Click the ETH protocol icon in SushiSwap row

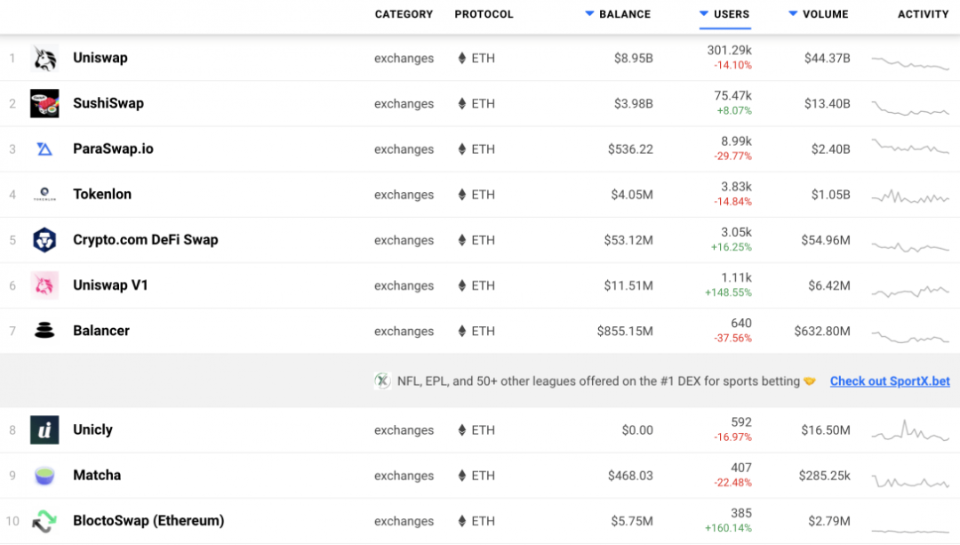pos(462,103)
